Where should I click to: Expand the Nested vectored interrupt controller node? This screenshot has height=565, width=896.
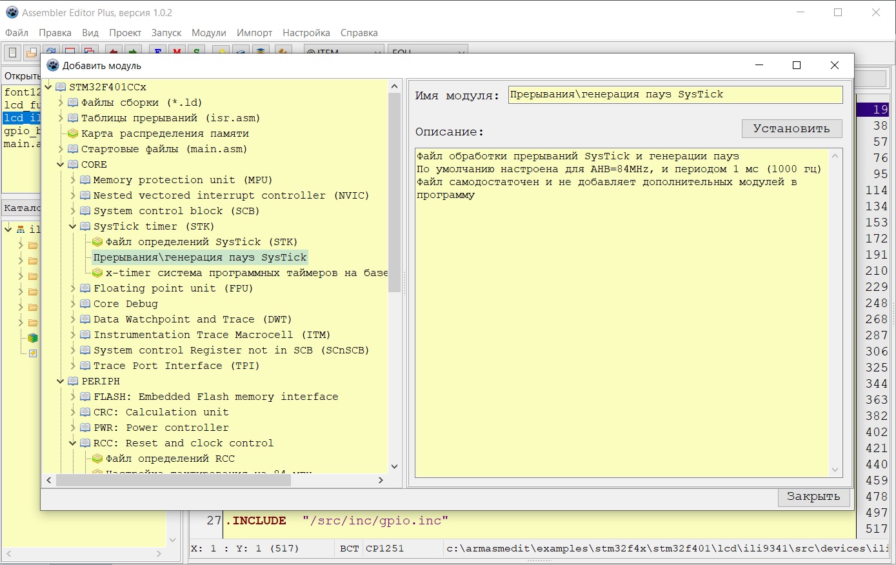(73, 195)
